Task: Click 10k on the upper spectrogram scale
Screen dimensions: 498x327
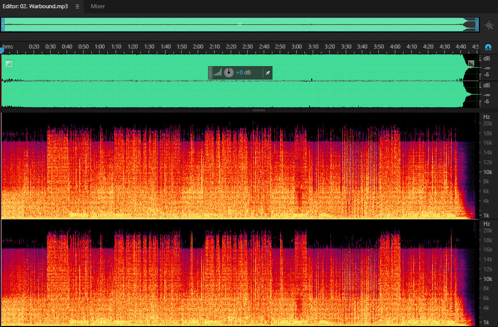Action: click(x=488, y=172)
